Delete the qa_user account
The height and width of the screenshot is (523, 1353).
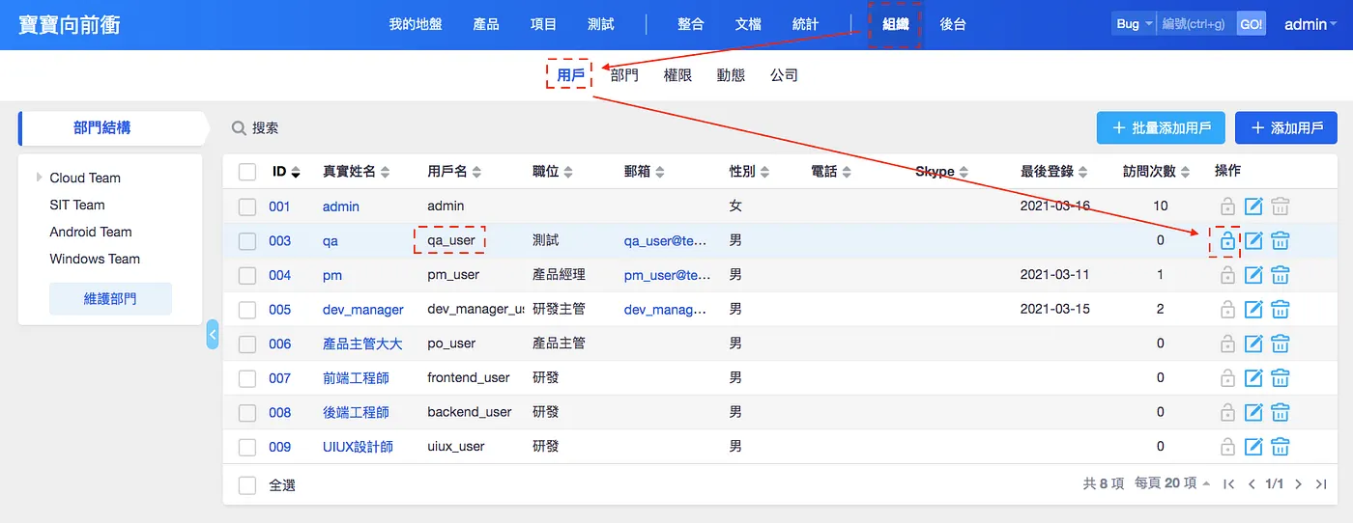(x=1281, y=241)
